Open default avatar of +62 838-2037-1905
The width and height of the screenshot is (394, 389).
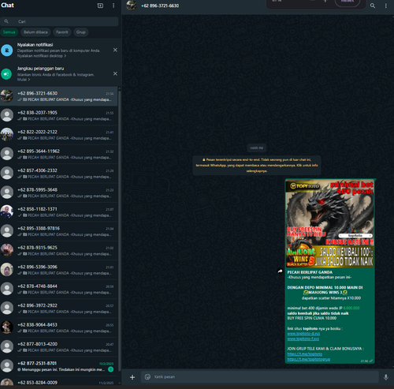pos(7,115)
